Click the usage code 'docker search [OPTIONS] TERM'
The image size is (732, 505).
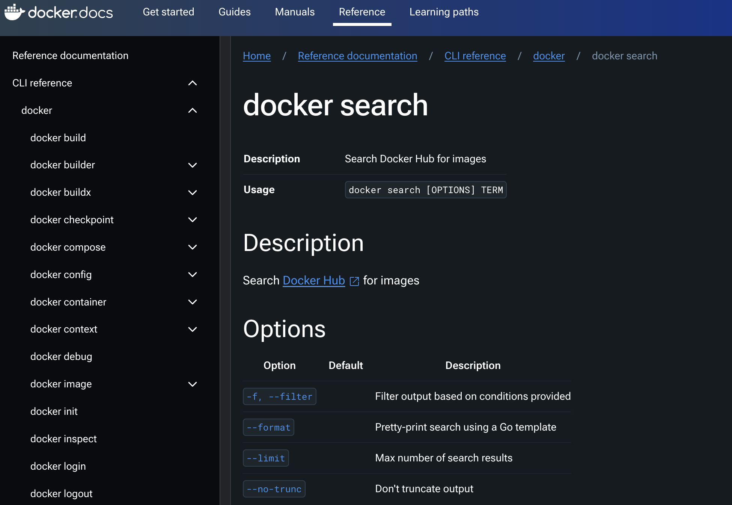click(426, 190)
